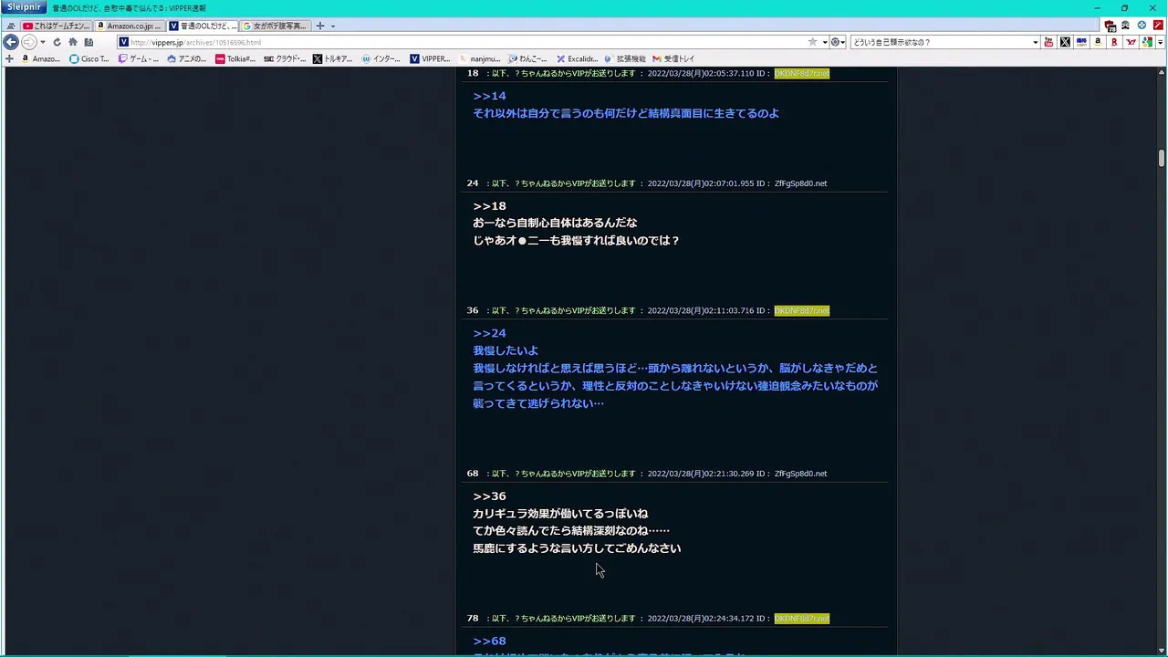Screen dimensions: 1168x657
Task: Open the dropdown arrow next to star
Action: tap(825, 42)
